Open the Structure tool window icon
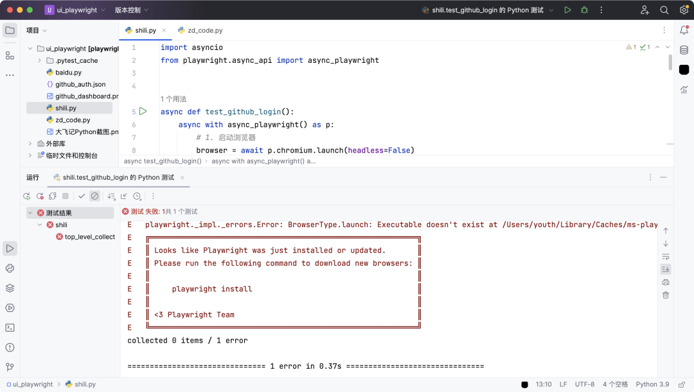This screenshot has height=392, width=694. pos(10,56)
